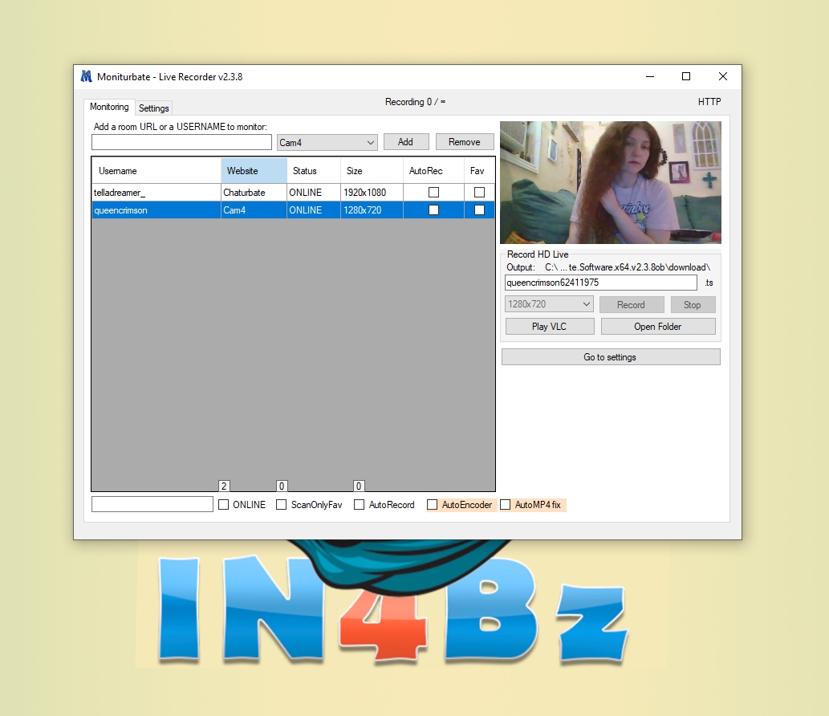The image size is (829, 716).
Task: Sort by the Username column header
Action: point(156,171)
